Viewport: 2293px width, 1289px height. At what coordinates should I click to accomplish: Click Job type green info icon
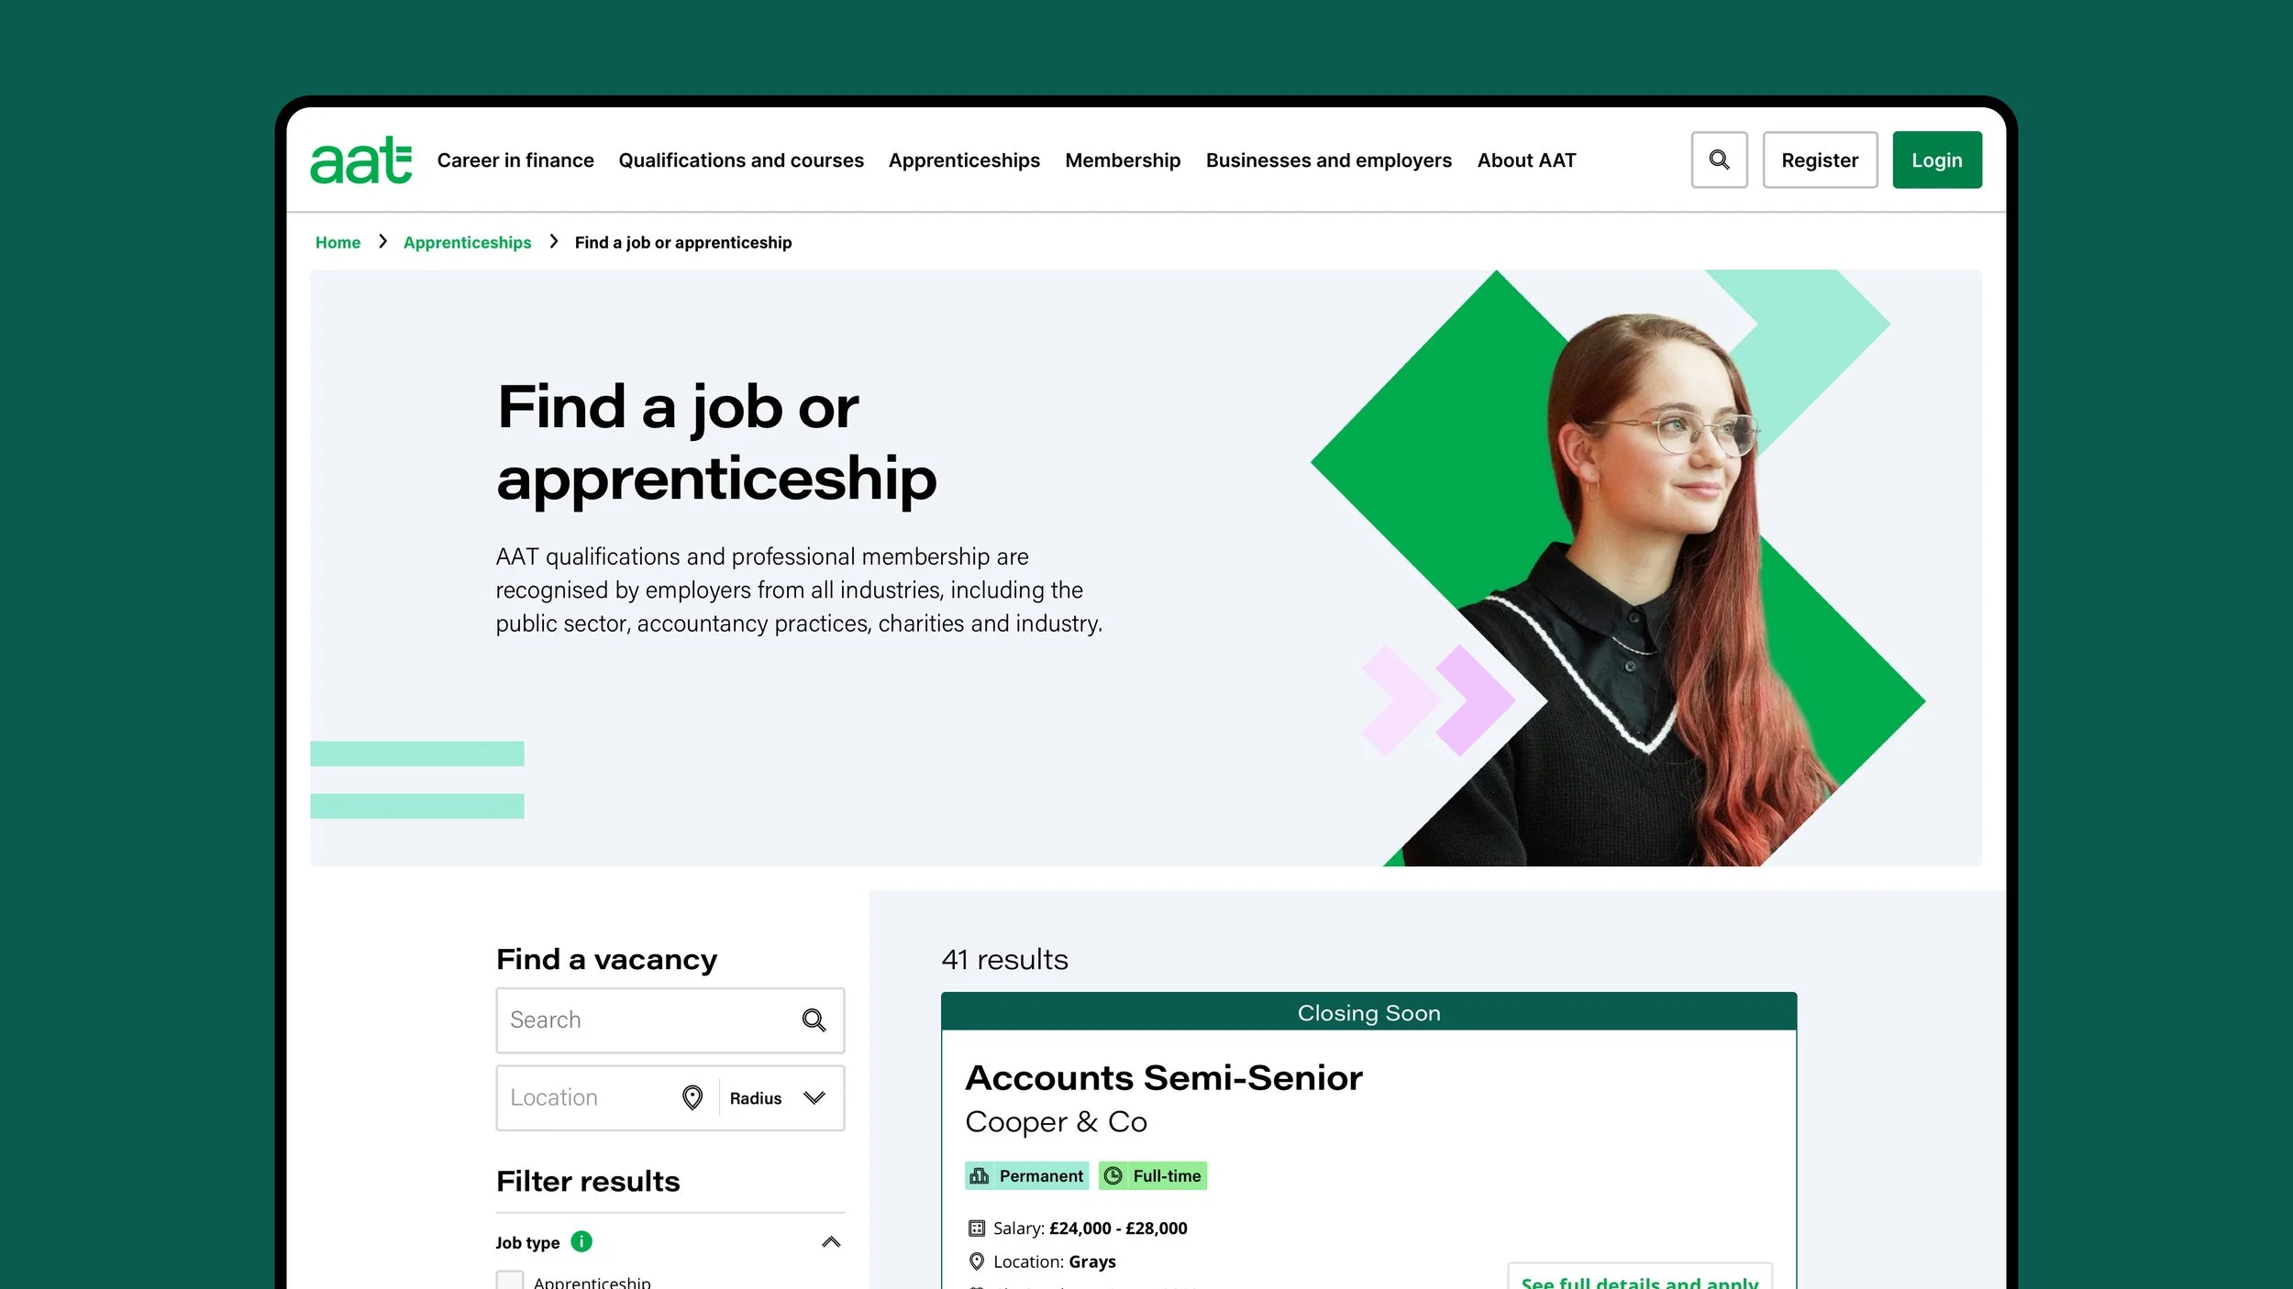tap(582, 1241)
